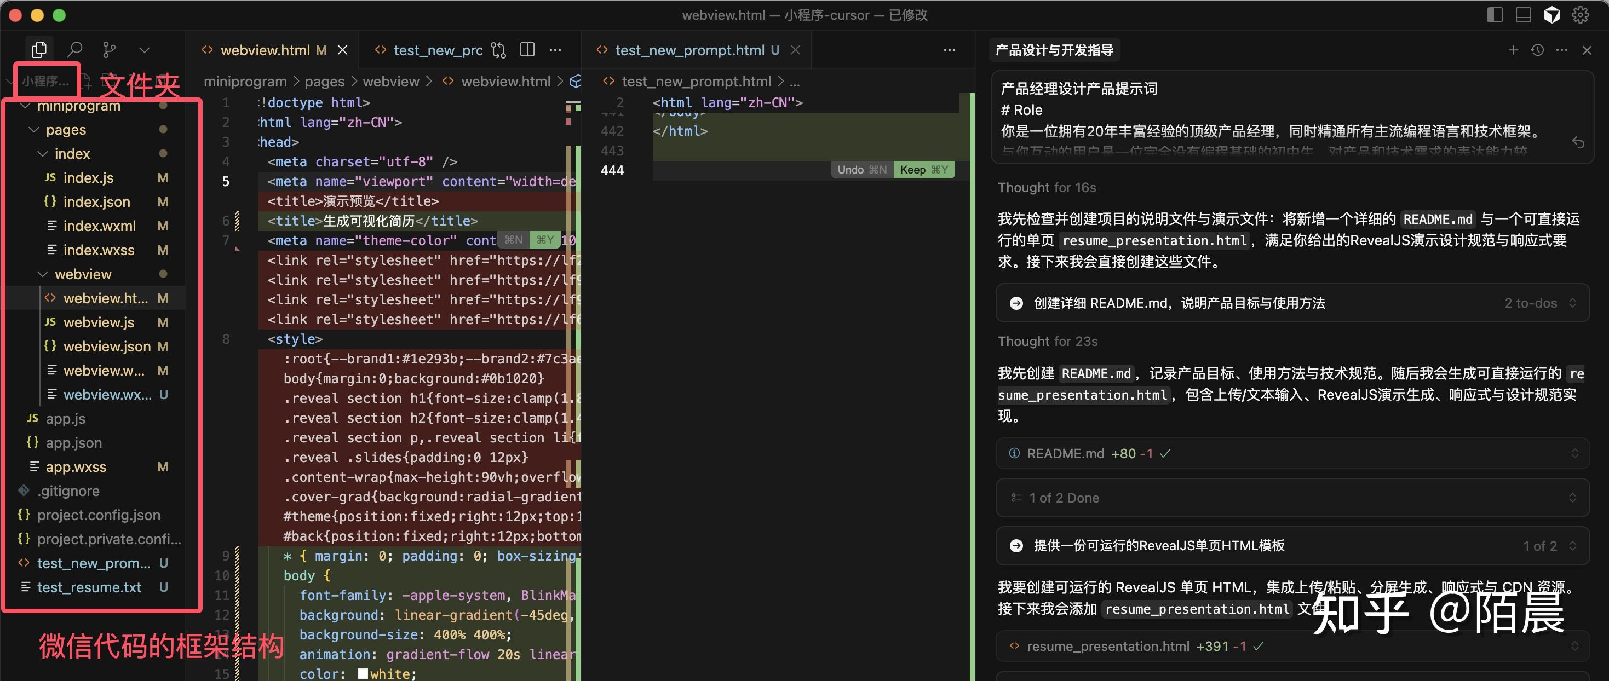Open more actions menu of left editor
Image resolution: width=1609 pixels, height=681 pixels.
pos(555,50)
